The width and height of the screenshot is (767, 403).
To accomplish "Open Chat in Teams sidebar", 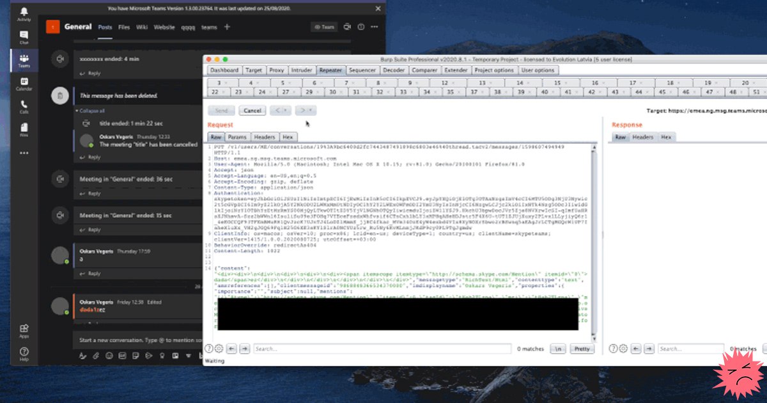I will [x=24, y=38].
